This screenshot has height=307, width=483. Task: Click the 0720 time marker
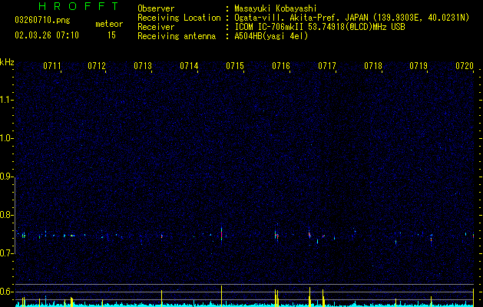[465, 65]
